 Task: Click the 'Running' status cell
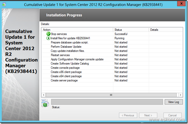tap(119, 38)
